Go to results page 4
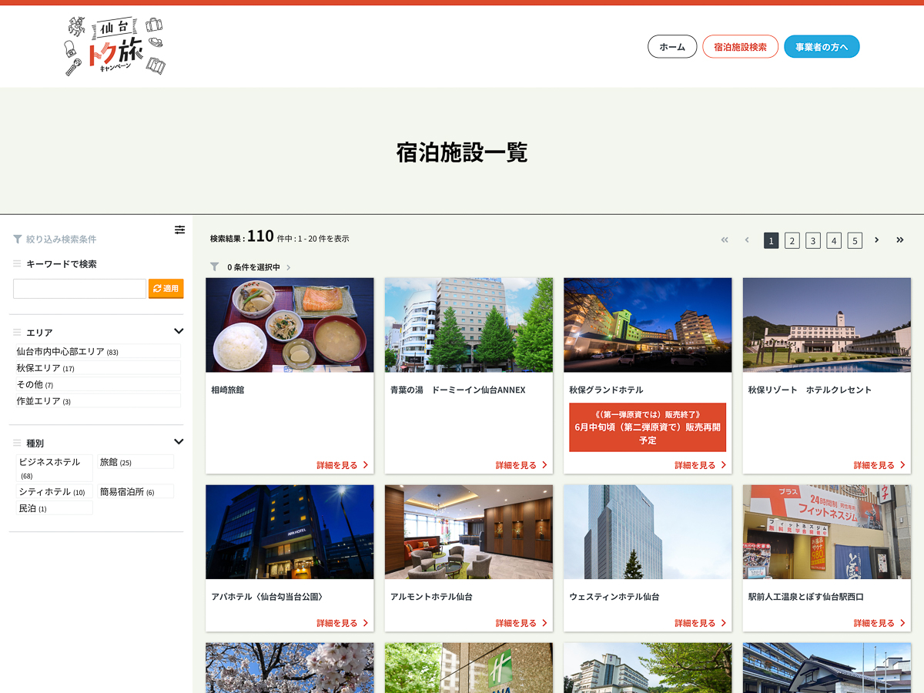 pos(834,240)
